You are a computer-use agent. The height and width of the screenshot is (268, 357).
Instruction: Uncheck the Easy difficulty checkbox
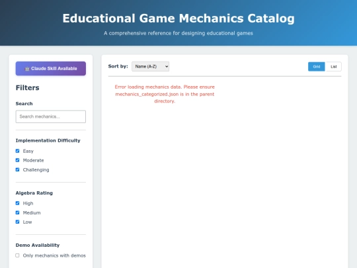pyautogui.click(x=18, y=151)
